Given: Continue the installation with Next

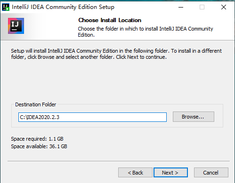Looking at the screenshot, I should pos(170,173).
